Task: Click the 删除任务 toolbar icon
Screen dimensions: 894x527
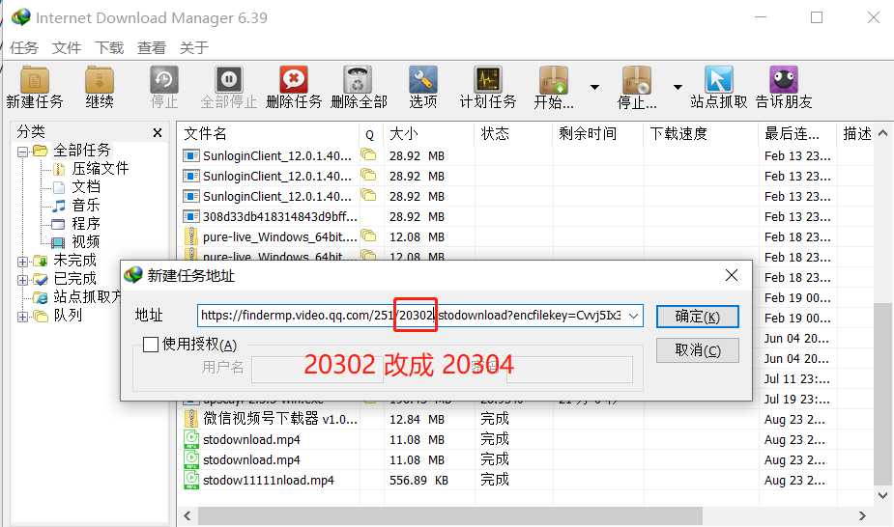Action: click(294, 87)
